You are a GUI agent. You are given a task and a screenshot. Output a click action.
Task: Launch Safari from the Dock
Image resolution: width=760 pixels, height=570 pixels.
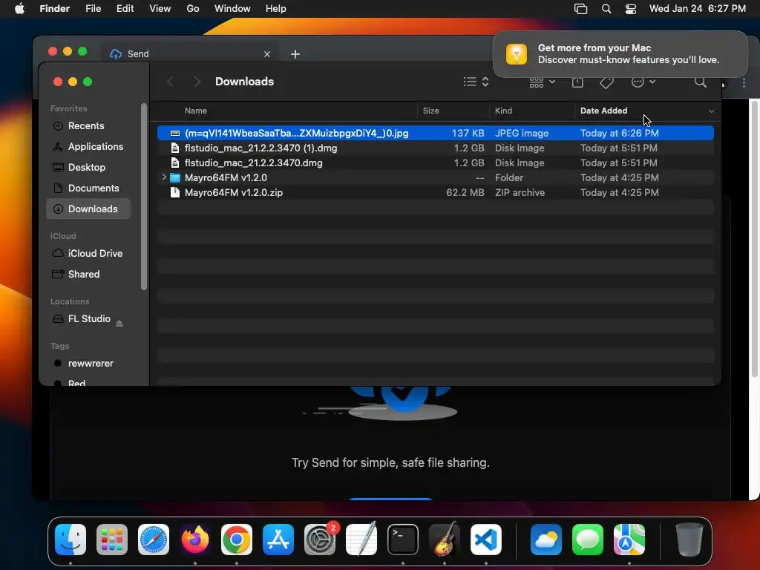[154, 540]
